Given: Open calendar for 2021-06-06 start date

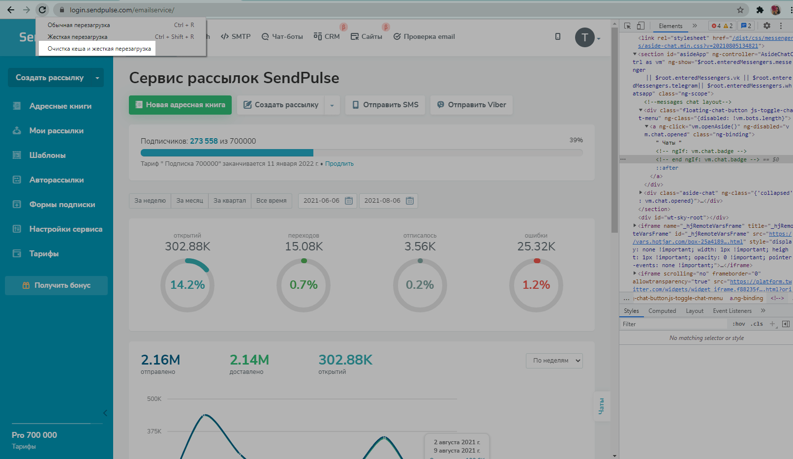Looking at the screenshot, I should (x=349, y=201).
